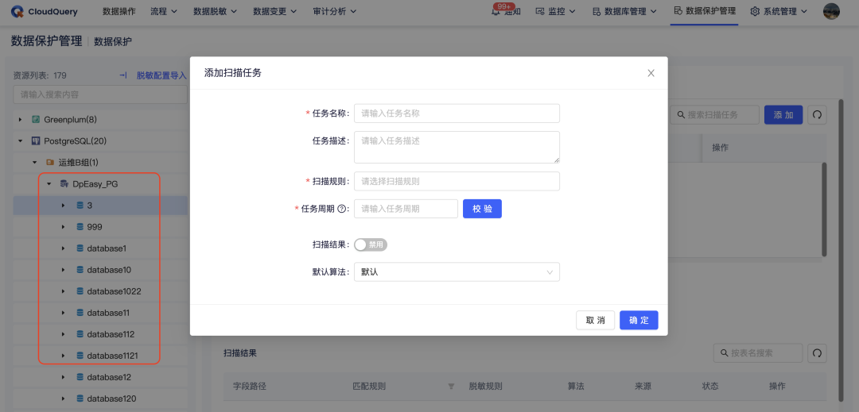Viewport: 859px width, 412px height.
Task: Click the import arrow icon beside 脱敏配置导入
Action: (123, 75)
